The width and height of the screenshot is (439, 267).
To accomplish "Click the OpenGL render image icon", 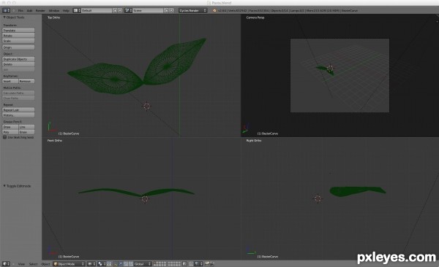I will tap(207, 264).
